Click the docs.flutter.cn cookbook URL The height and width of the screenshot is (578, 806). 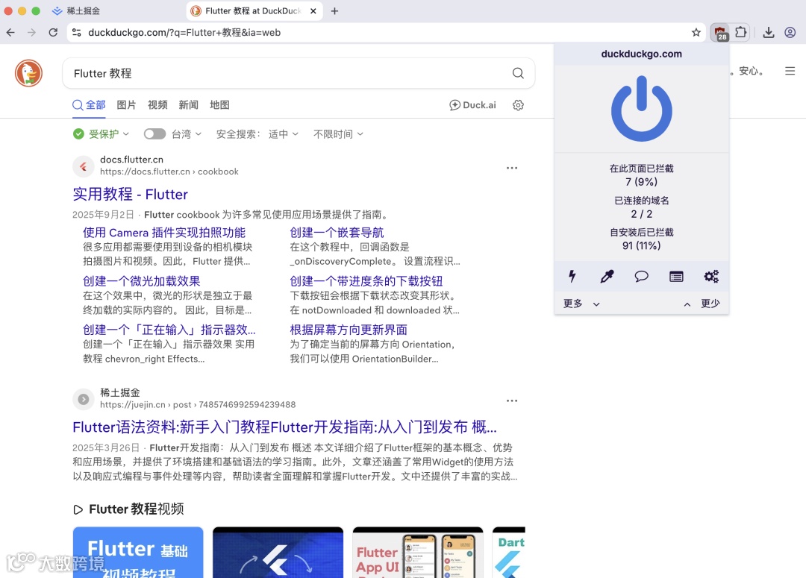pyautogui.click(x=169, y=172)
